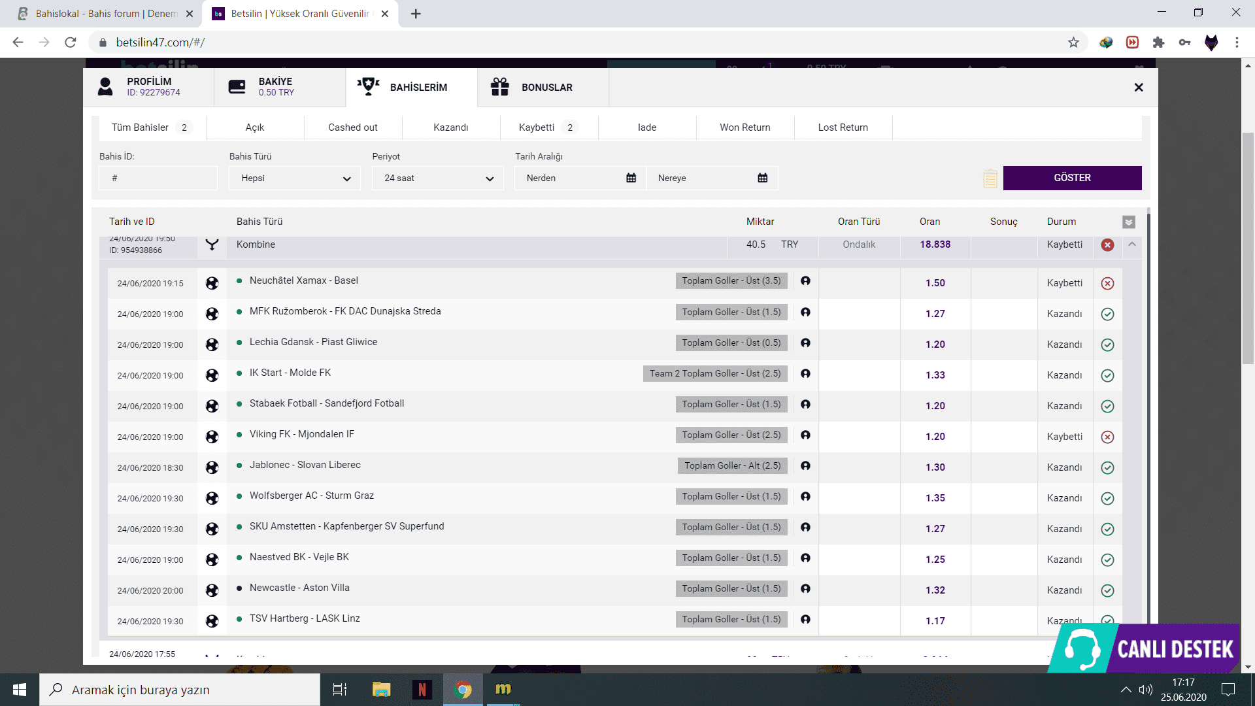Click lost status icon on Viking FK row
Screen dimensions: 1255x706
pos(1107,437)
